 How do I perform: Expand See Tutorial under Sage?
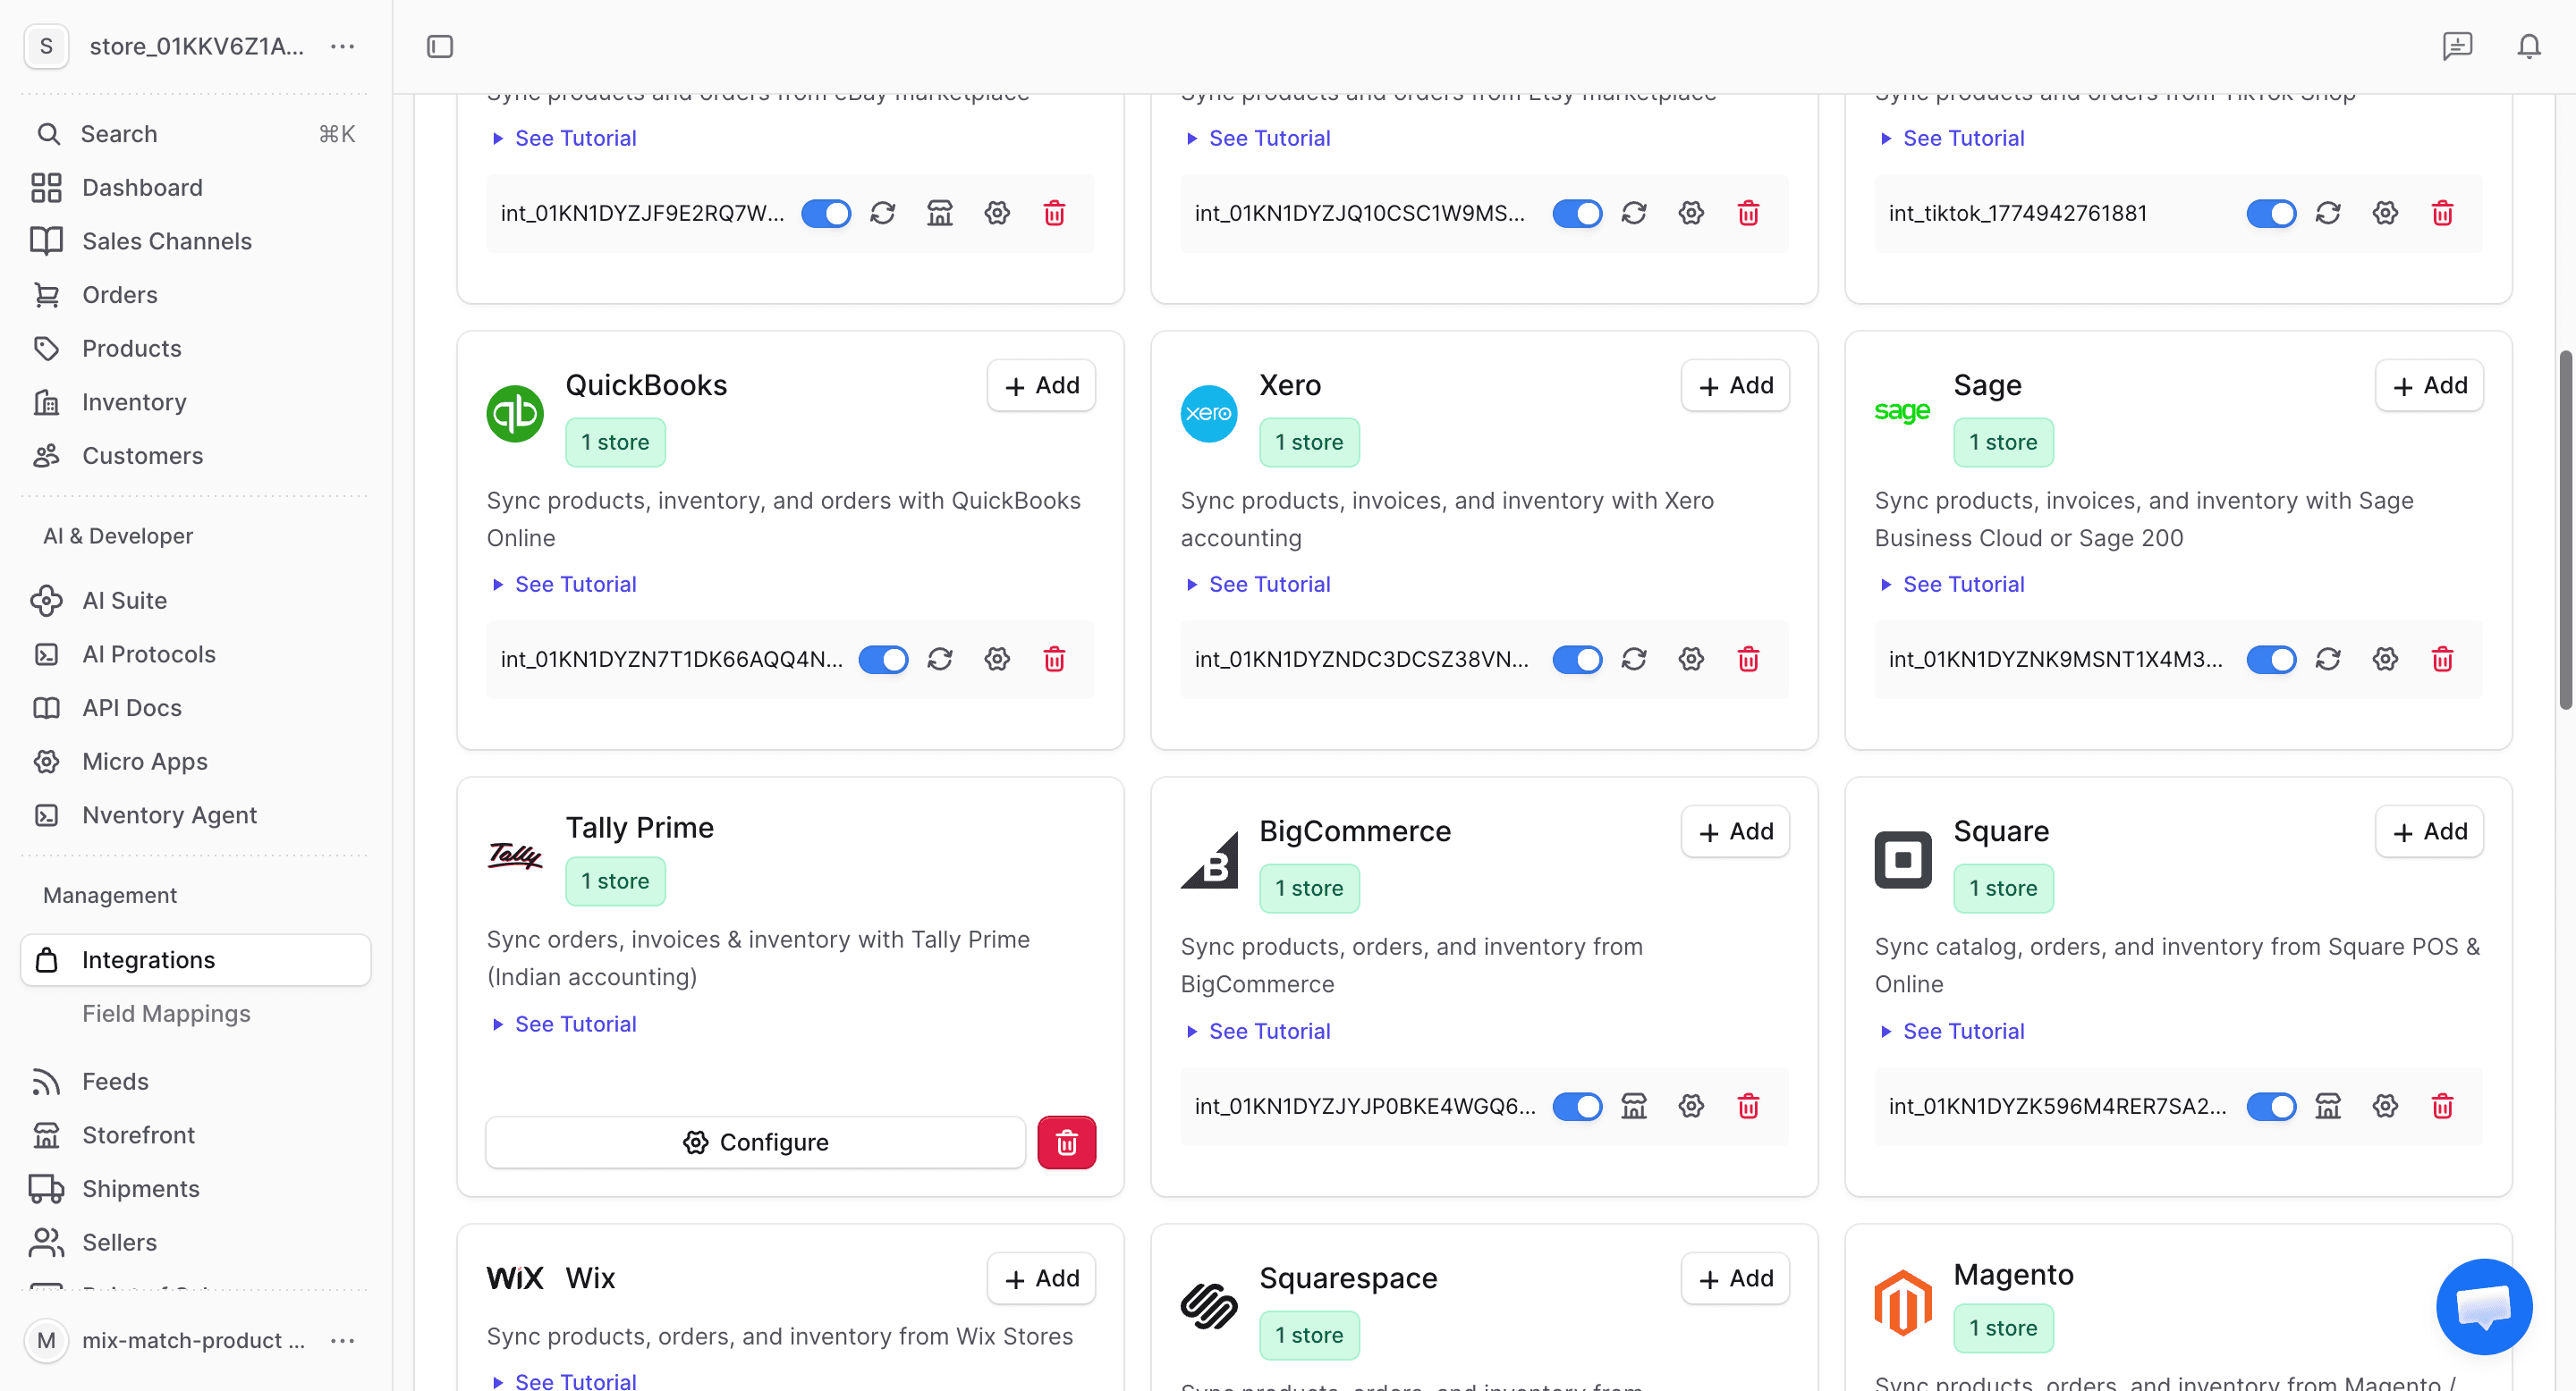1953,585
